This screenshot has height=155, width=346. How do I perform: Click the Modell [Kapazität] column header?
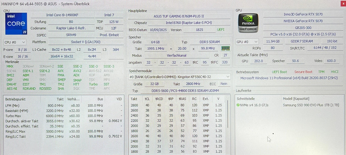pos(296,99)
